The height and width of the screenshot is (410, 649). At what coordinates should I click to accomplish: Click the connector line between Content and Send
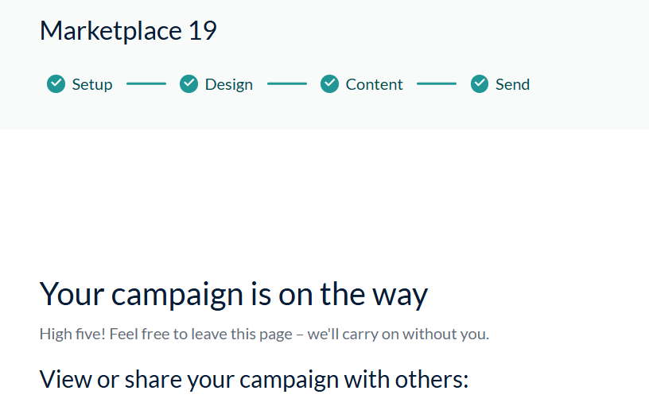click(x=437, y=83)
